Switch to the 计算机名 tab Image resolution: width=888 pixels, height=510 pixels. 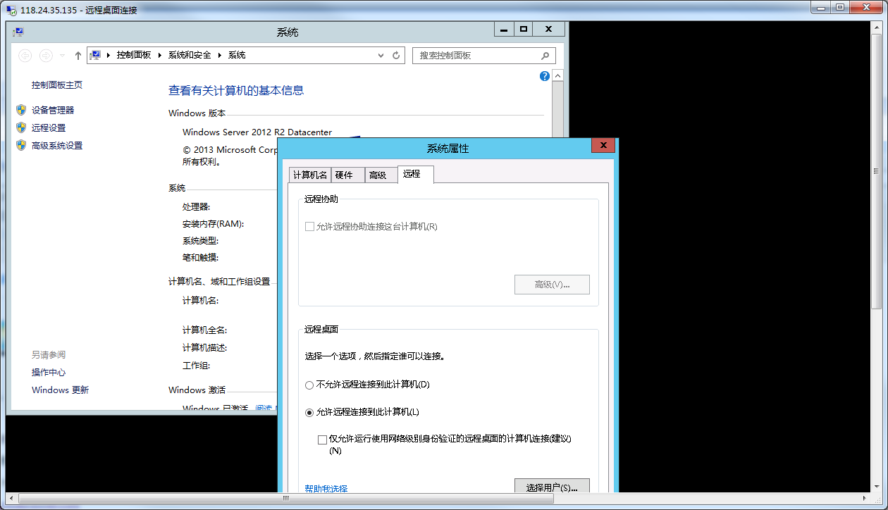pos(310,175)
